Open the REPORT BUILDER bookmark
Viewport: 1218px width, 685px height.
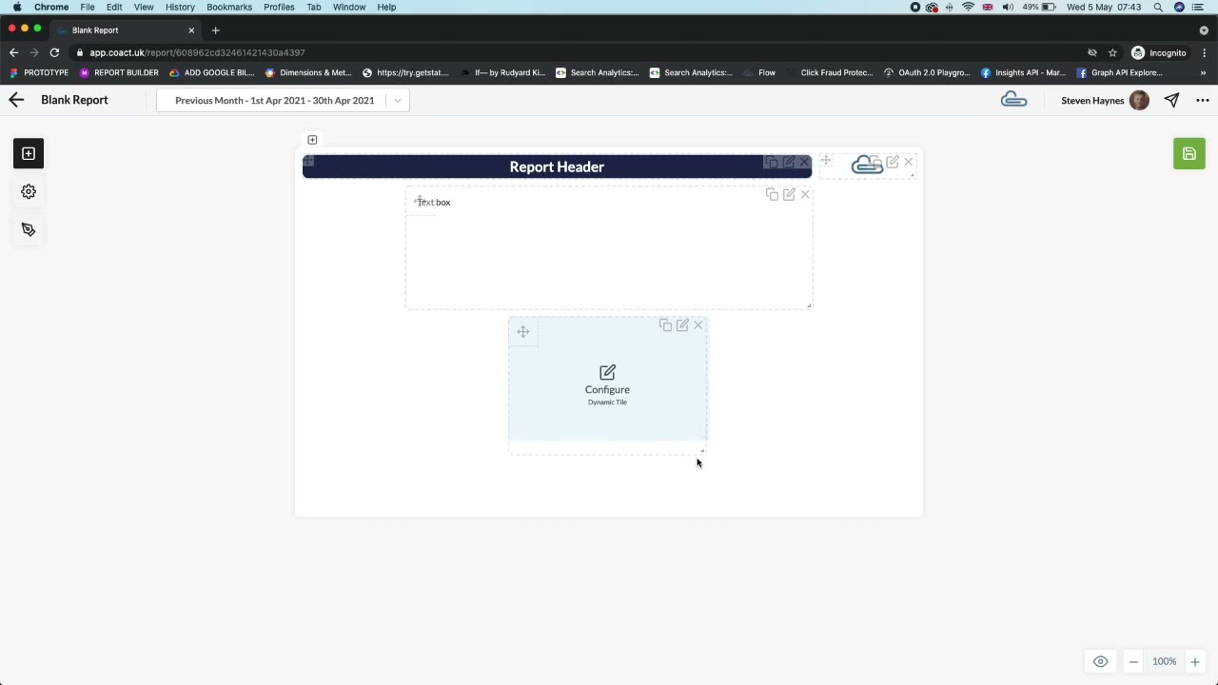point(119,72)
